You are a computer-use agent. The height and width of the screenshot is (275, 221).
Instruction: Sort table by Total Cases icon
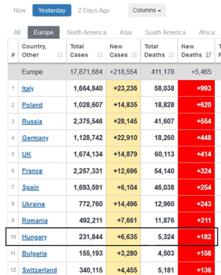pyautogui.click(x=100, y=55)
